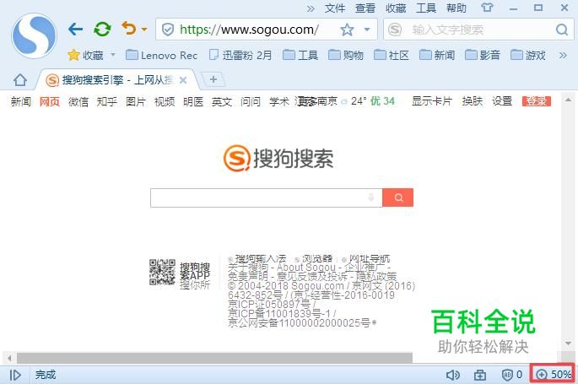This screenshot has height=384, width=578.
Task: Click the search engine S icon
Action: point(395,30)
